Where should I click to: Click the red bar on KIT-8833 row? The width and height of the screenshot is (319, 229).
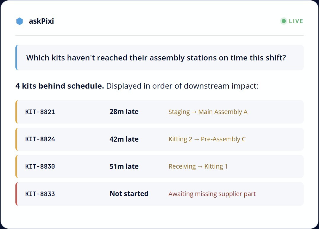pos(17,194)
